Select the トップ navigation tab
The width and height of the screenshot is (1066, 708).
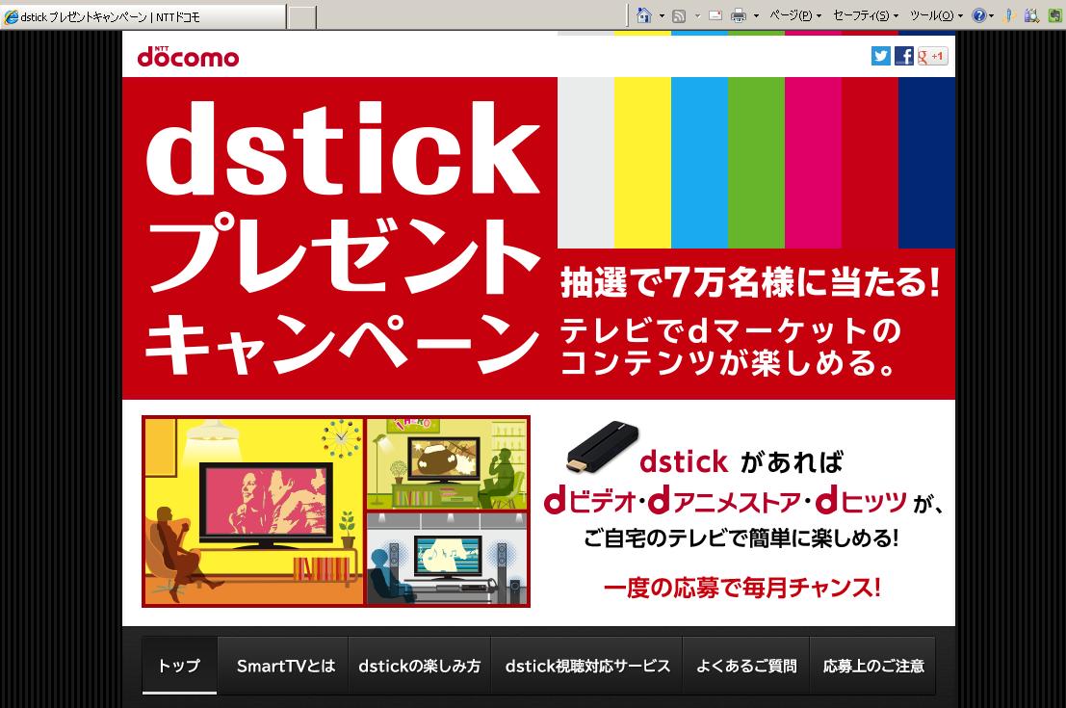pyautogui.click(x=179, y=666)
